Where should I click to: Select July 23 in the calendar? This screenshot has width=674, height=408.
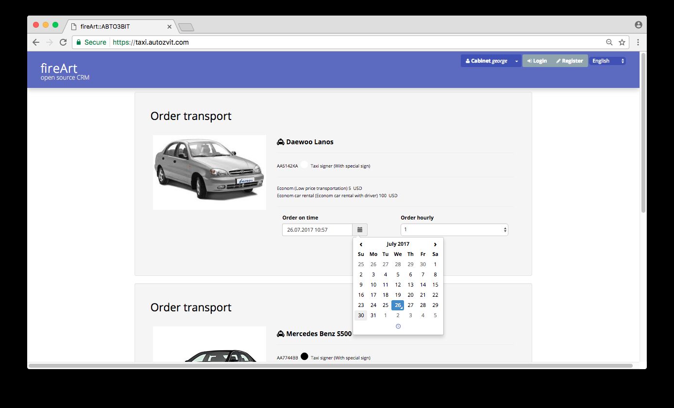[361, 305]
